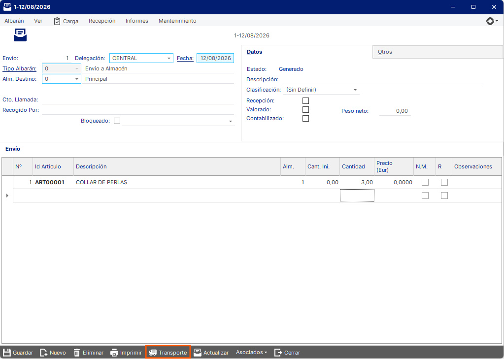Click the title bar application icon
The width and height of the screenshot is (504, 359).
pos(7,7)
